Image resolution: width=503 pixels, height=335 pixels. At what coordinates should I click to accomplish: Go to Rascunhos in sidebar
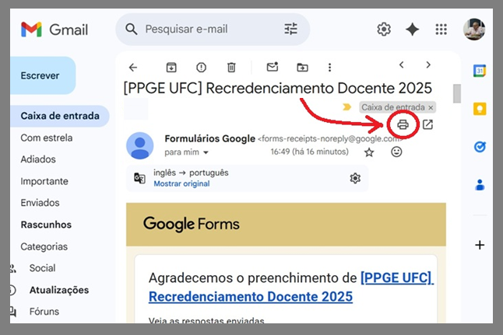tap(46, 225)
